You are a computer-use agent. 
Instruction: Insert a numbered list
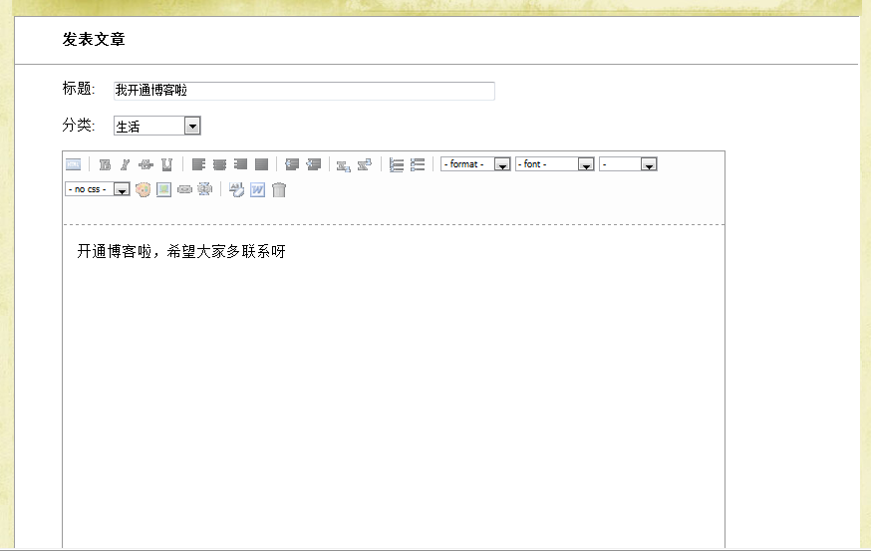tap(396, 165)
